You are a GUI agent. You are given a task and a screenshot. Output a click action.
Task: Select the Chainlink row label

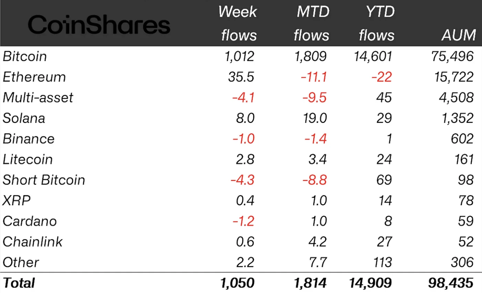33,242
